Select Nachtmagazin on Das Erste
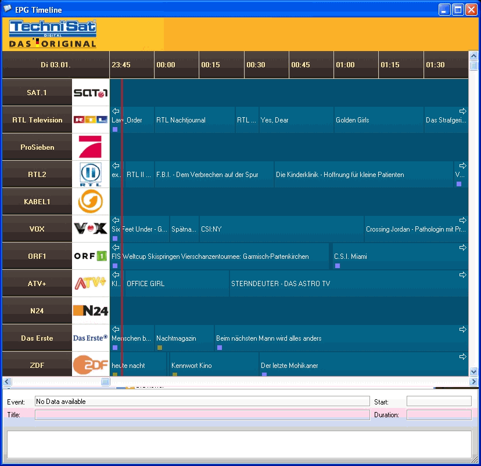Image resolution: width=481 pixels, height=466 pixels. (x=184, y=338)
